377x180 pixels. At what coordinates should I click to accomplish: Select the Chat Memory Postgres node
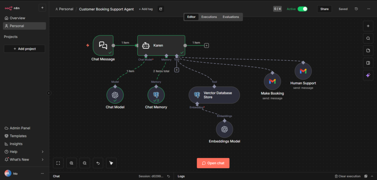156,95
